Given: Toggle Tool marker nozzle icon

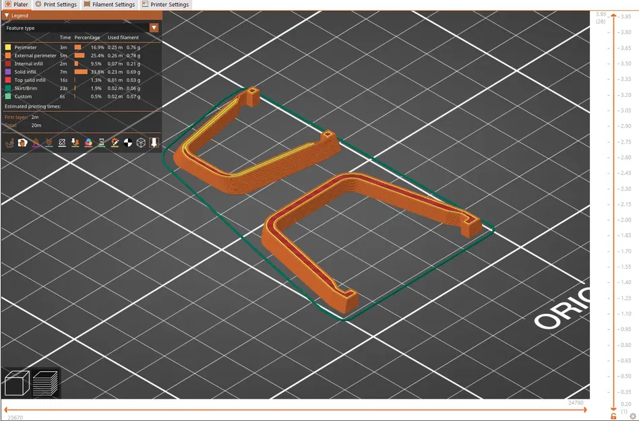Looking at the screenshot, I should click(154, 143).
